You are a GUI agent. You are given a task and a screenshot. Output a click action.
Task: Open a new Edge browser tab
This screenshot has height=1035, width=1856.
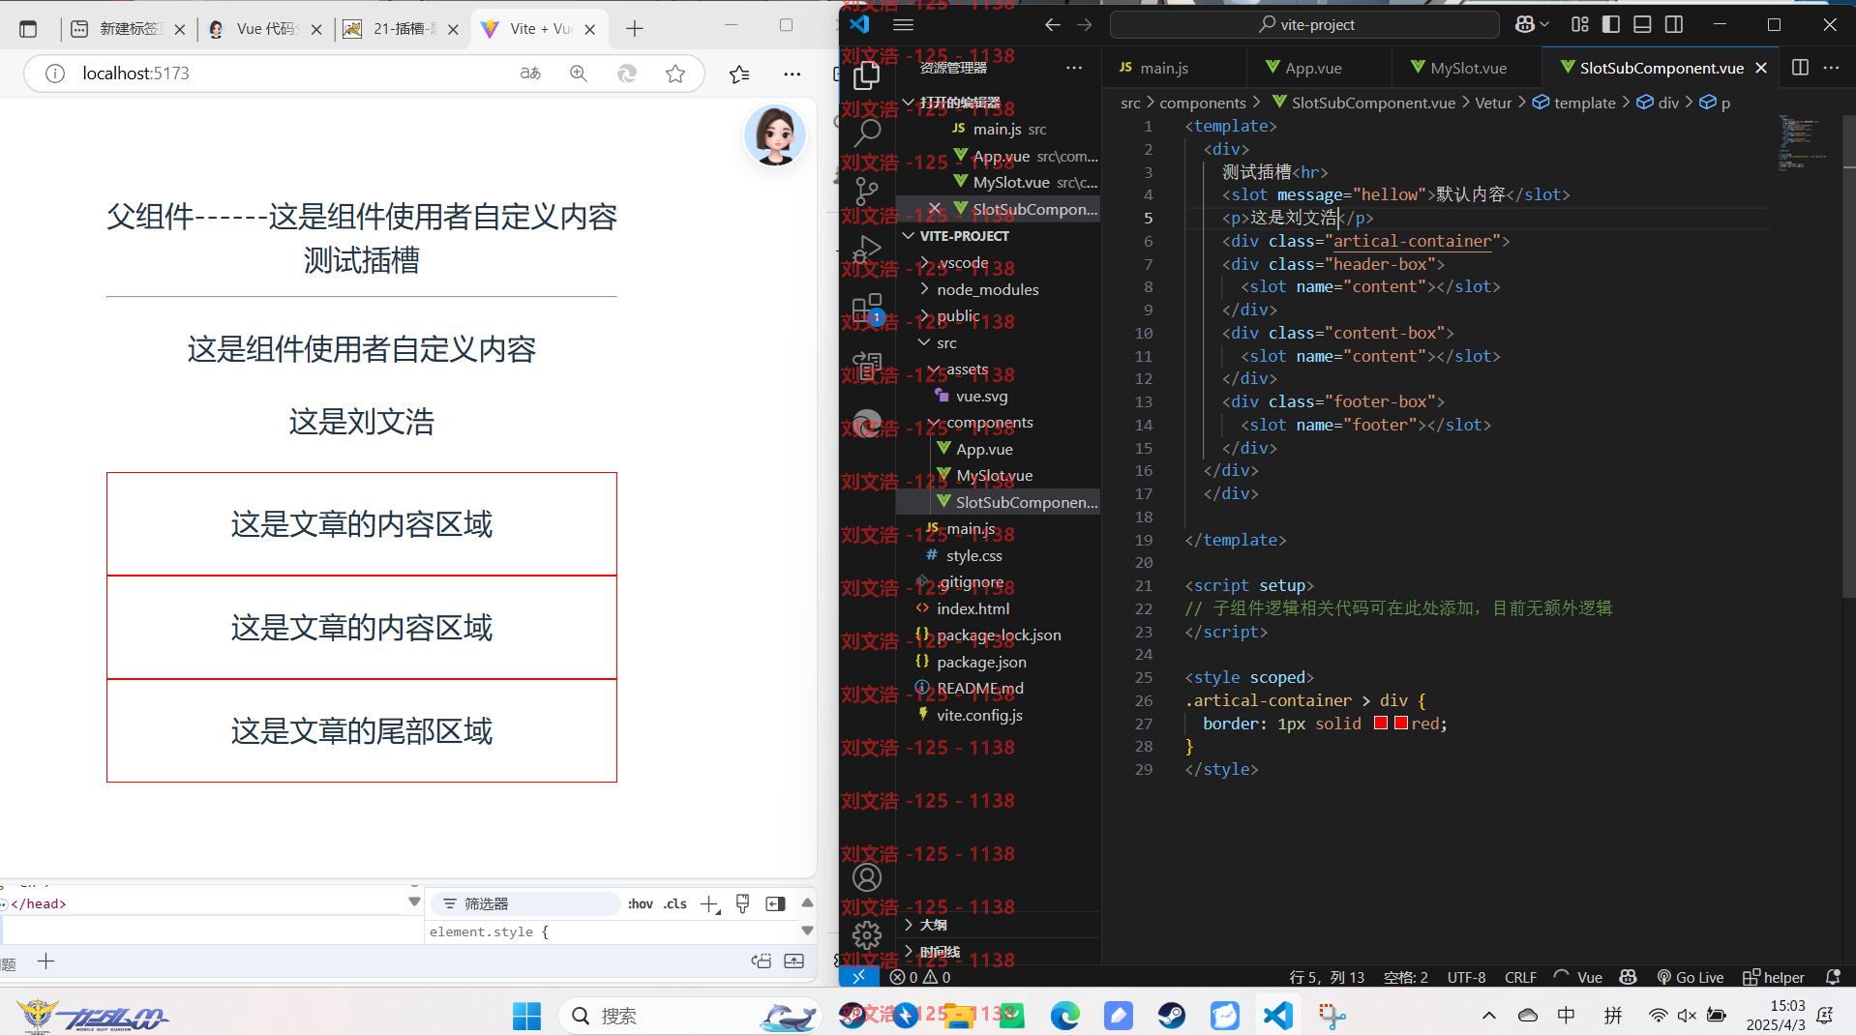(634, 29)
